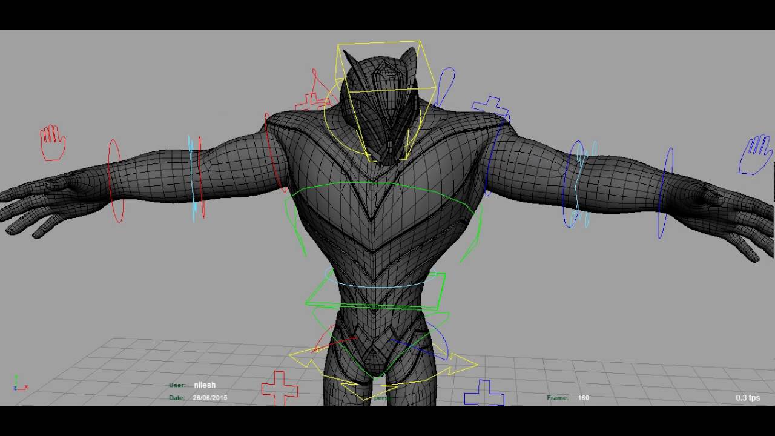The width and height of the screenshot is (775, 436).
Task: Select the red wrist circle control
Action: [x=115, y=180]
